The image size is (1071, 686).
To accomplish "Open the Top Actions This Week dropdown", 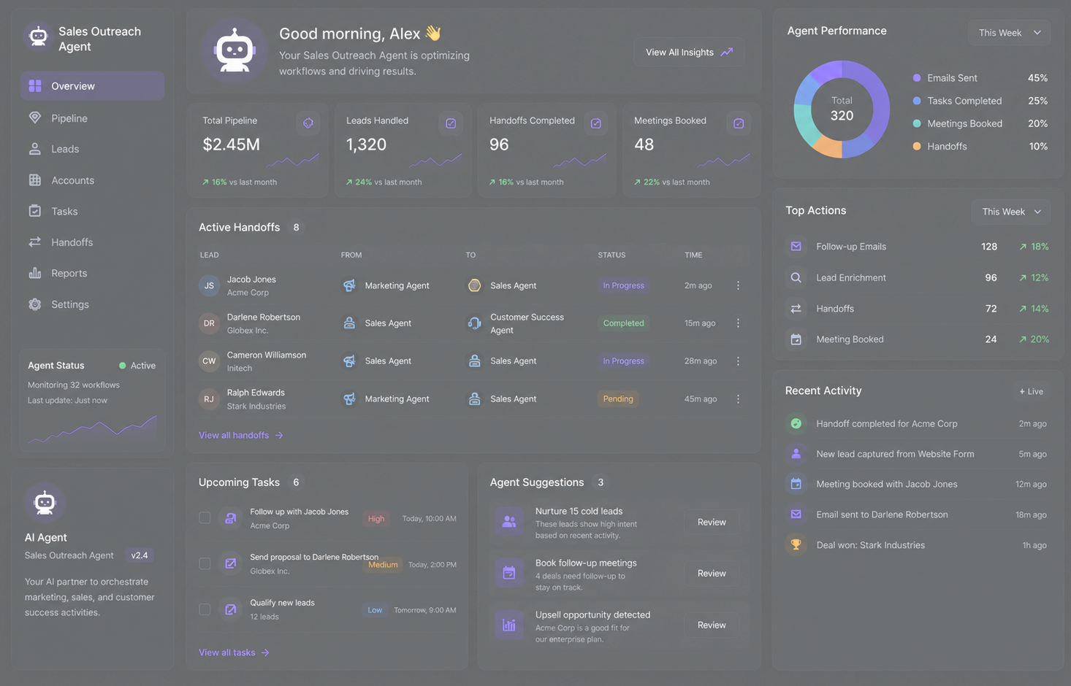I will (x=1011, y=212).
